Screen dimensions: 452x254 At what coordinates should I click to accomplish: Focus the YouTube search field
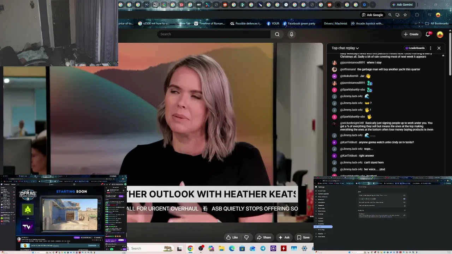pos(214,34)
